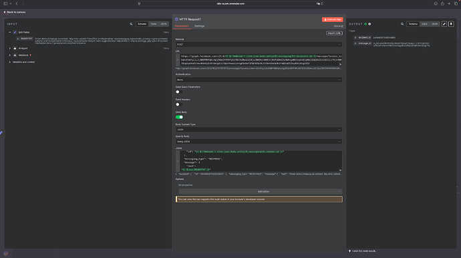The image size is (461, 258).
Task: Collapse the Edit Fields tree node
Action: [x=10, y=32]
